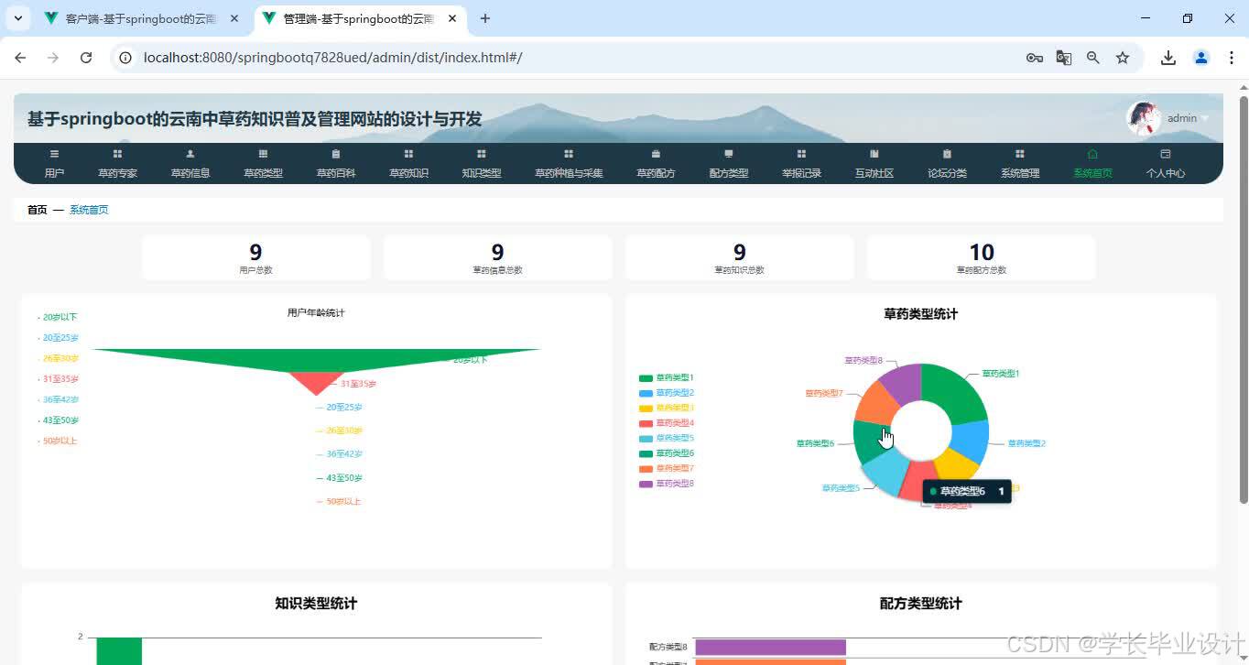1249x665 pixels.
Task: Toggle 36至42岁 in the age chart legend
Action: (58, 399)
